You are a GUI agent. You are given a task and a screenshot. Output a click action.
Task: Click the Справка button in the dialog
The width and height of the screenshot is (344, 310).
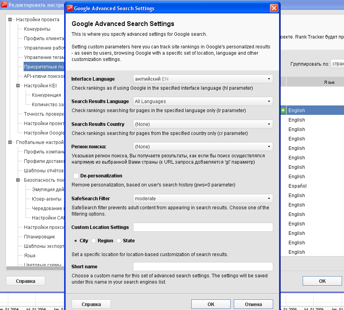point(91,304)
